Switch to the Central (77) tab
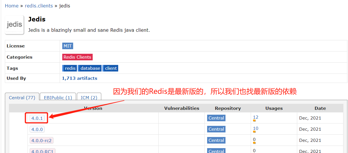Viewport: 348px width, 153px height. 22,98
